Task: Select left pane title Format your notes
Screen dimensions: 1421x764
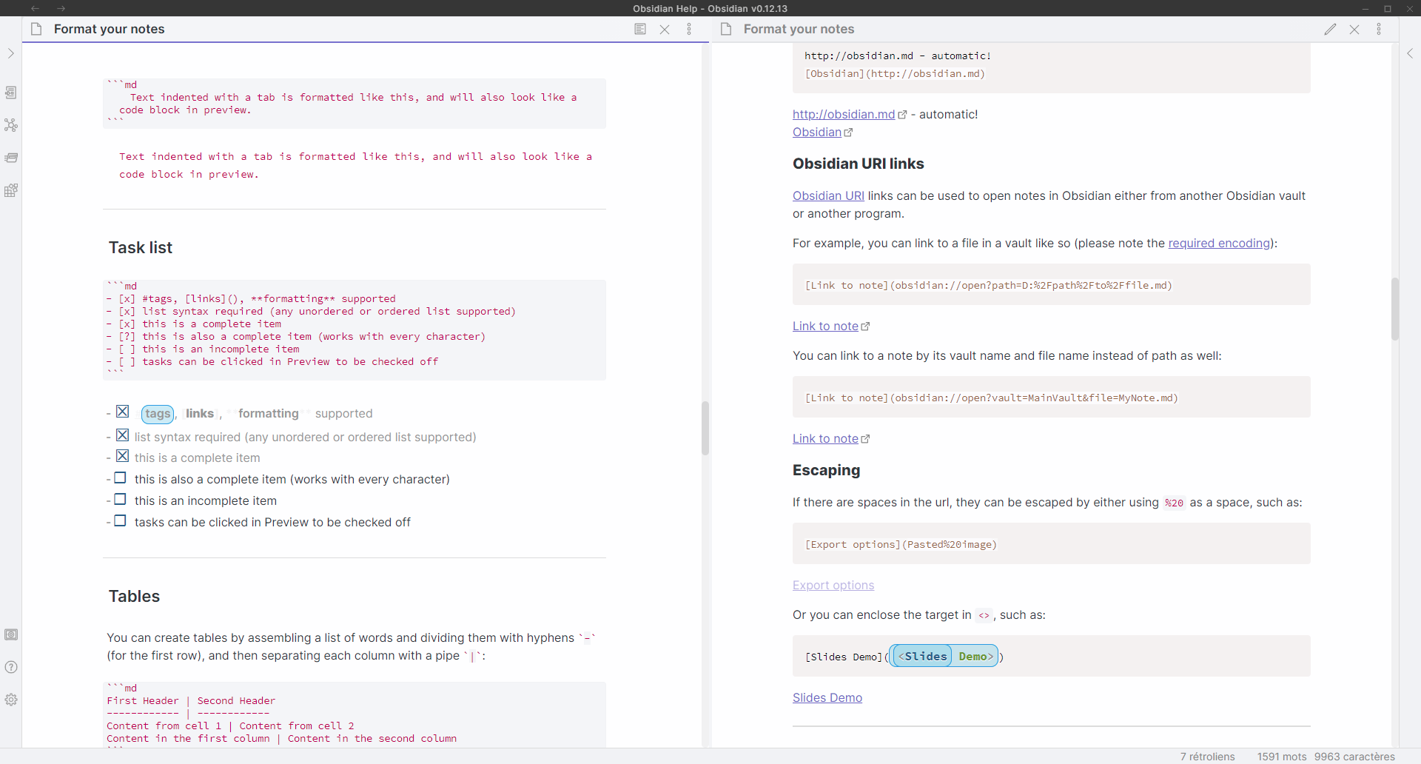Action: [x=110, y=29]
